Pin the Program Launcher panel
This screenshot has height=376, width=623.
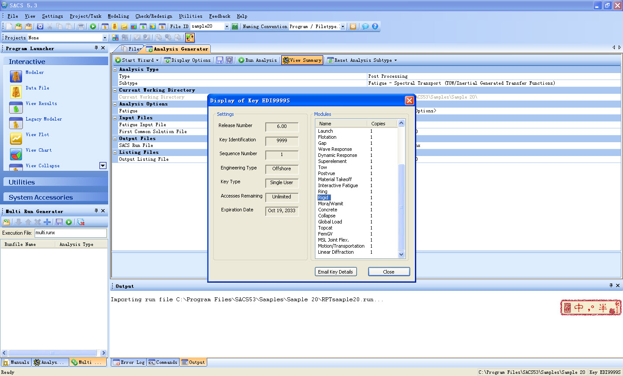click(96, 48)
